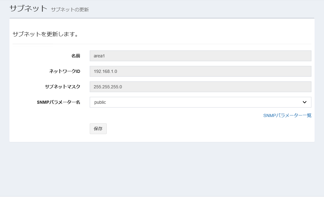Viewport: 324px width, 206px height.
Task: Open the SNMPパラメーター一覧 link
Action: coord(287,115)
